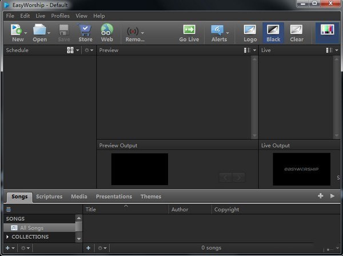Click the Remote control icon
Screen dimensions: 343x256
133,31
